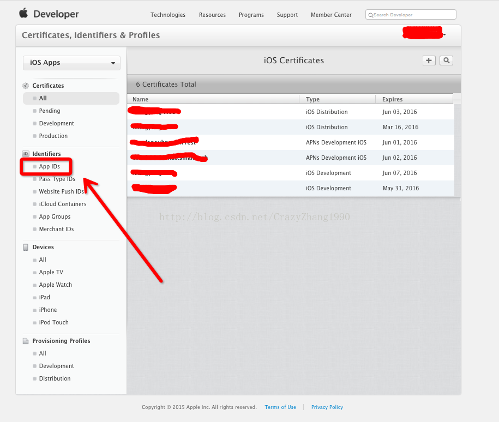
Task: Select the certificate expiring Mar 16, 2016
Action: tap(291, 127)
